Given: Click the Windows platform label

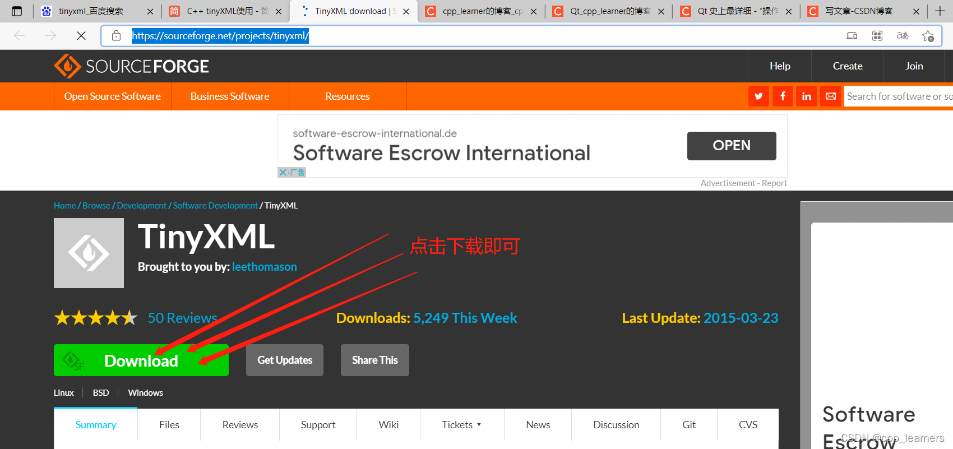Looking at the screenshot, I should pos(146,393).
